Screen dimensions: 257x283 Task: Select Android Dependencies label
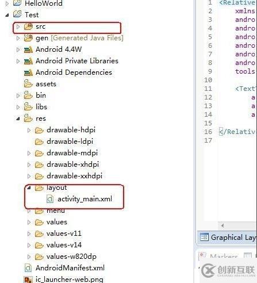pos(74,72)
